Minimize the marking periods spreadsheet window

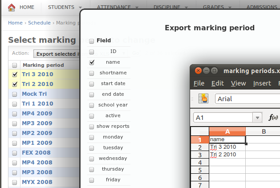tap(206, 70)
